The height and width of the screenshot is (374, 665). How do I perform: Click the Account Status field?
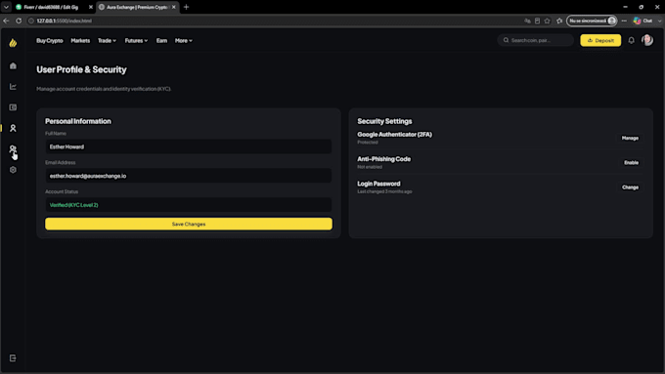coord(189,205)
